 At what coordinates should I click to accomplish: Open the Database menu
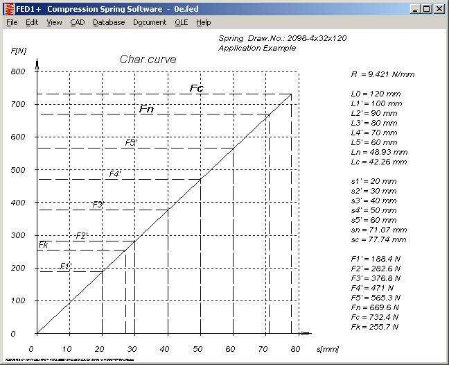(x=109, y=22)
